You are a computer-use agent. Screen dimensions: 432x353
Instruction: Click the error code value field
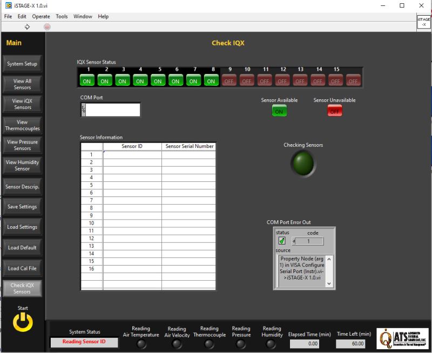309,241
